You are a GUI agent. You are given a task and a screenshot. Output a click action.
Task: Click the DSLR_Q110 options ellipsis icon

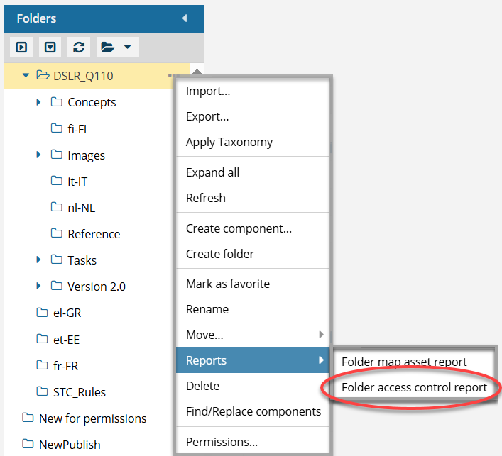click(173, 76)
